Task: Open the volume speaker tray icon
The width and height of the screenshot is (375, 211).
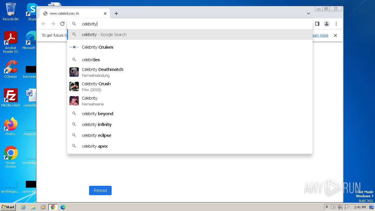Action: 333,207
